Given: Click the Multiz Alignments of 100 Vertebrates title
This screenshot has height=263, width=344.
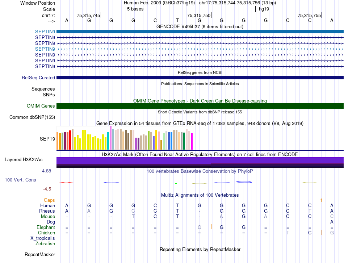Looking at the screenshot, I should [x=200, y=195].
